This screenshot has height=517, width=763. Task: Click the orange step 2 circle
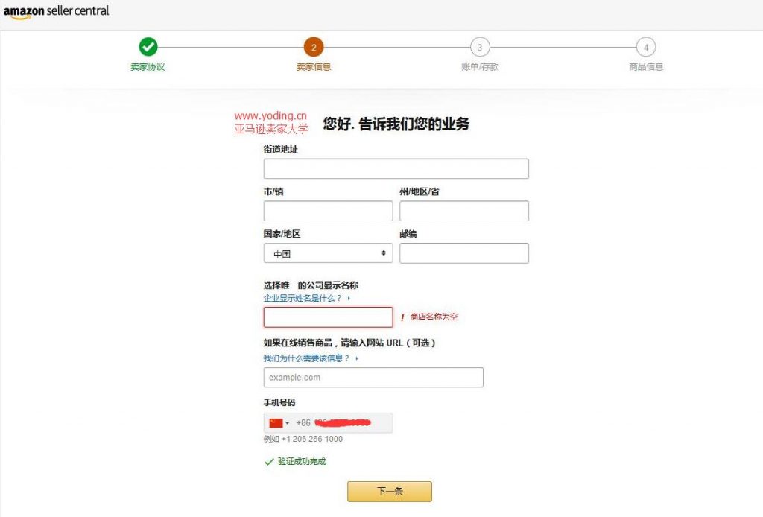click(x=314, y=47)
